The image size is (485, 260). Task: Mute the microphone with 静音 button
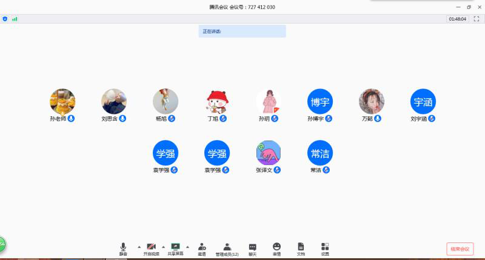(x=123, y=248)
